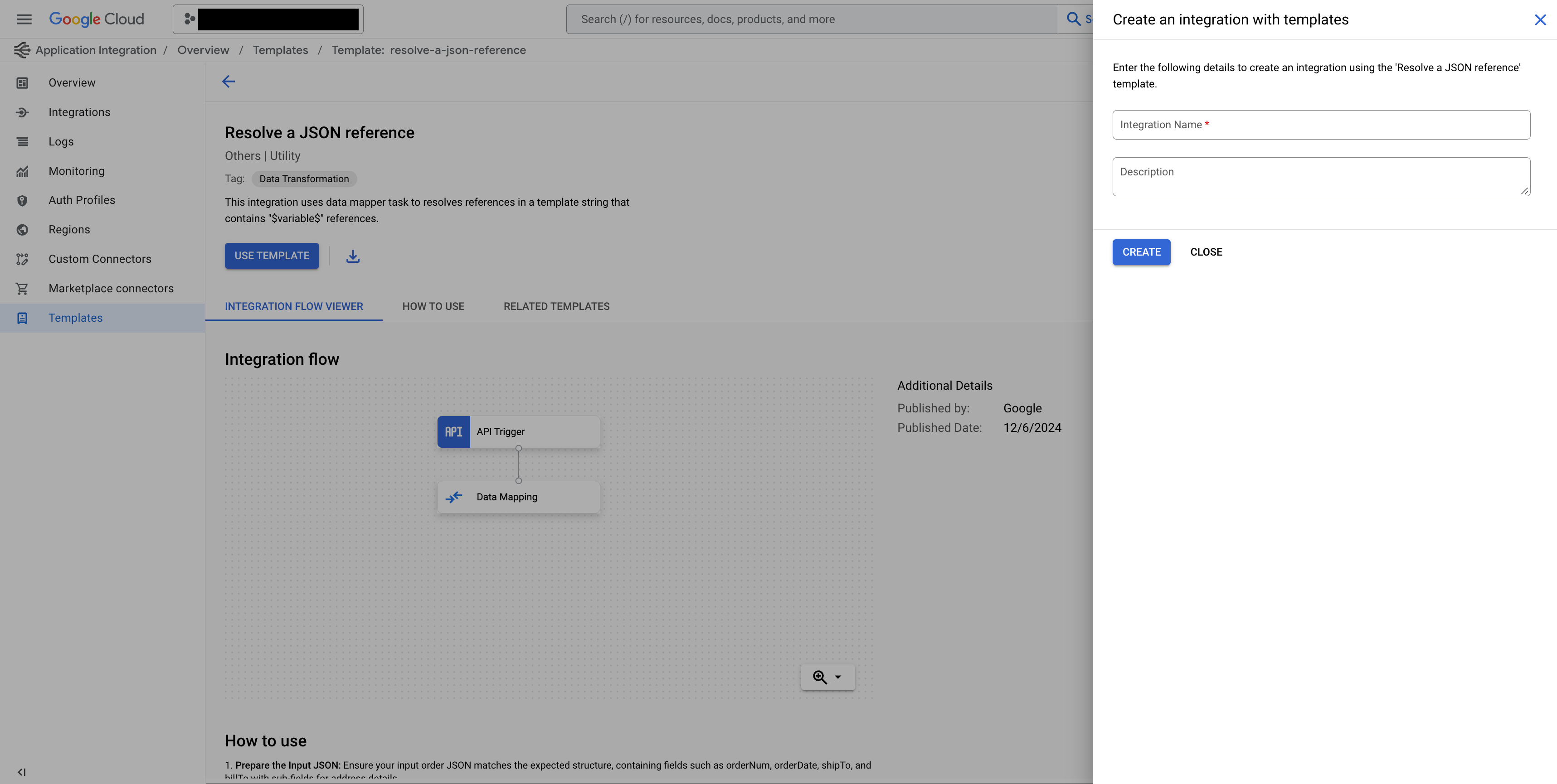Click the back navigation arrow

click(x=228, y=80)
